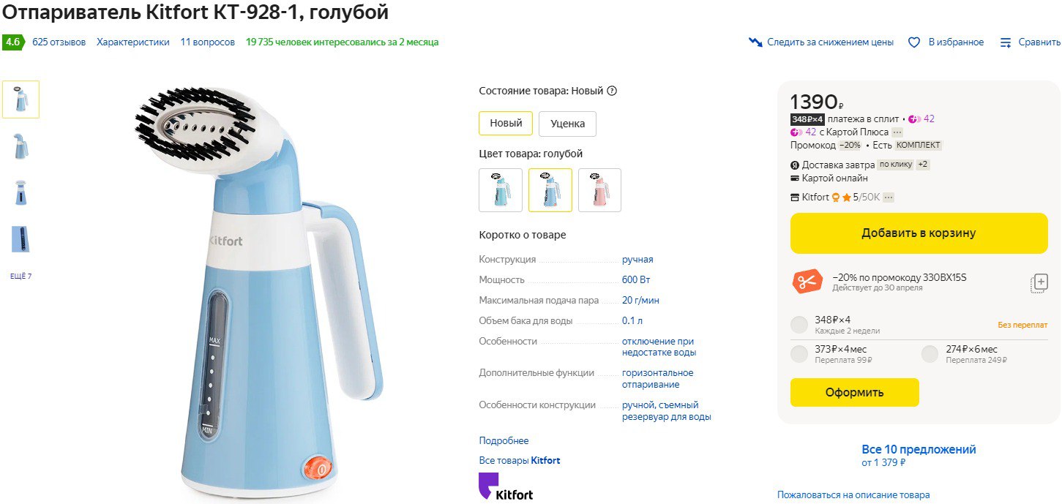Open the "625 отзывов" reviews link
The width and height of the screenshot is (1062, 504).
point(59,42)
